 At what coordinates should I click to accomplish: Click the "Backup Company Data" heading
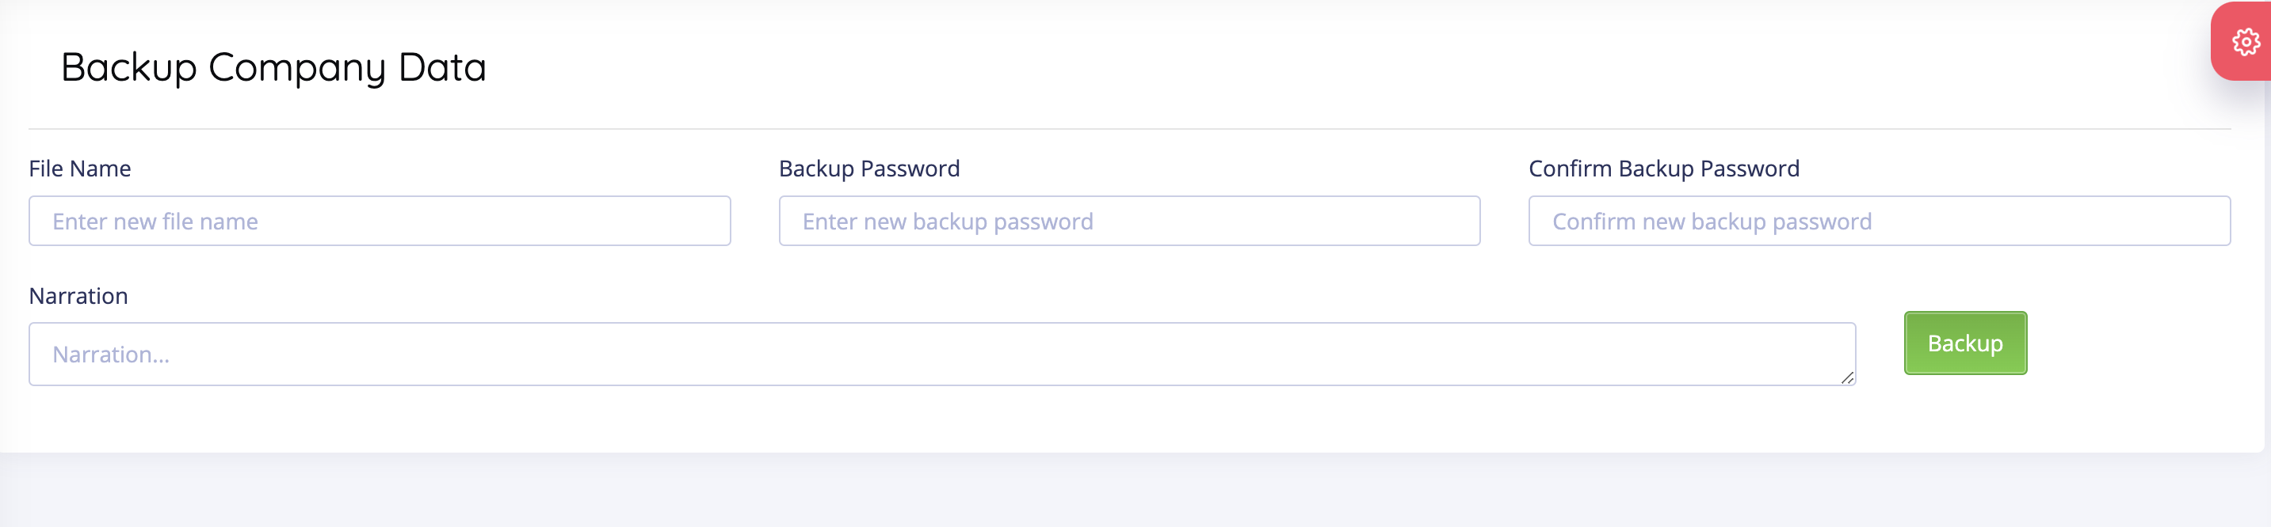click(273, 67)
